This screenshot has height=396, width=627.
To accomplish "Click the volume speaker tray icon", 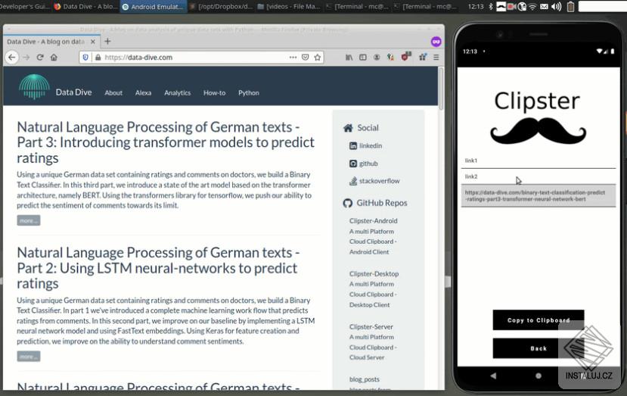I will click(556, 6).
